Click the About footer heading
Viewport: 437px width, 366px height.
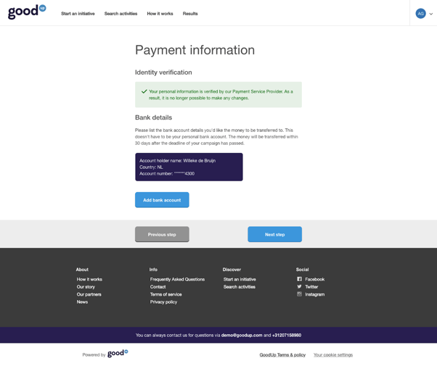click(x=82, y=270)
